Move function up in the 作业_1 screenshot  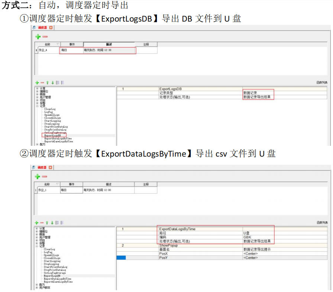(x=47, y=223)
